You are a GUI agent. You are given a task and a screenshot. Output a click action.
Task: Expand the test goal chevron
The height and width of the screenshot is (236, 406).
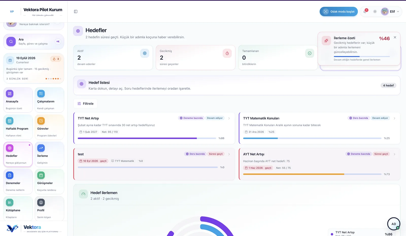click(x=229, y=154)
